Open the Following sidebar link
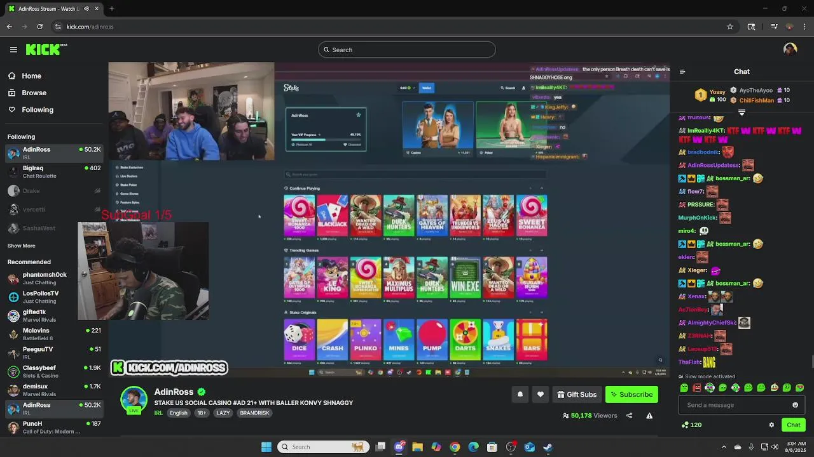This screenshot has height=457, width=814. tap(31, 110)
